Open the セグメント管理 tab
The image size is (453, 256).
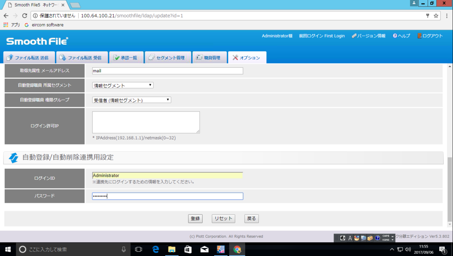click(x=168, y=57)
